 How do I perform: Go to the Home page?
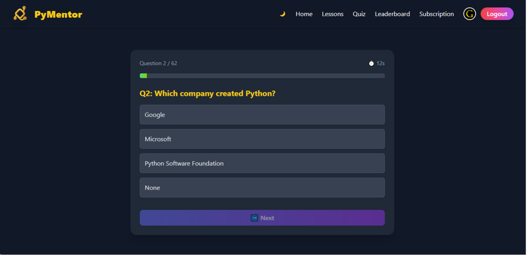(304, 14)
